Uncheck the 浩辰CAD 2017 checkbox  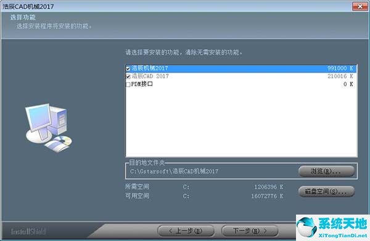pyautogui.click(x=128, y=76)
